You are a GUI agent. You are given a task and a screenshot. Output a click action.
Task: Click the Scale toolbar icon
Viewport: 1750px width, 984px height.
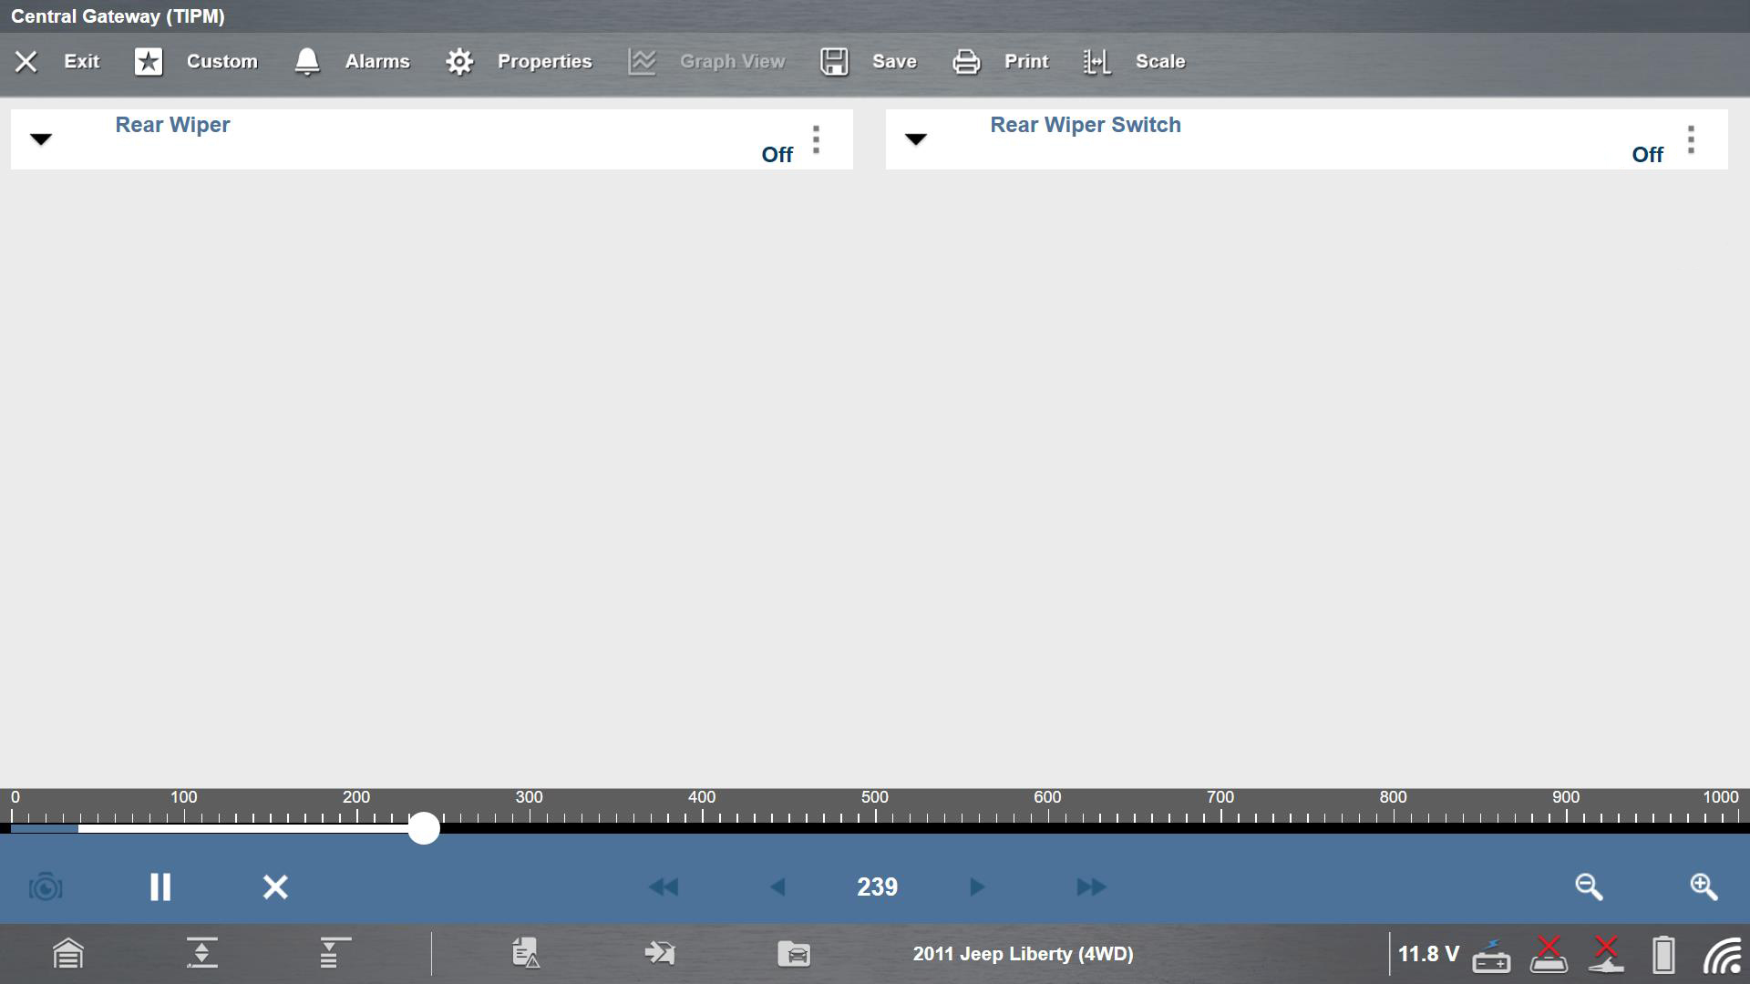pyautogui.click(x=1097, y=61)
